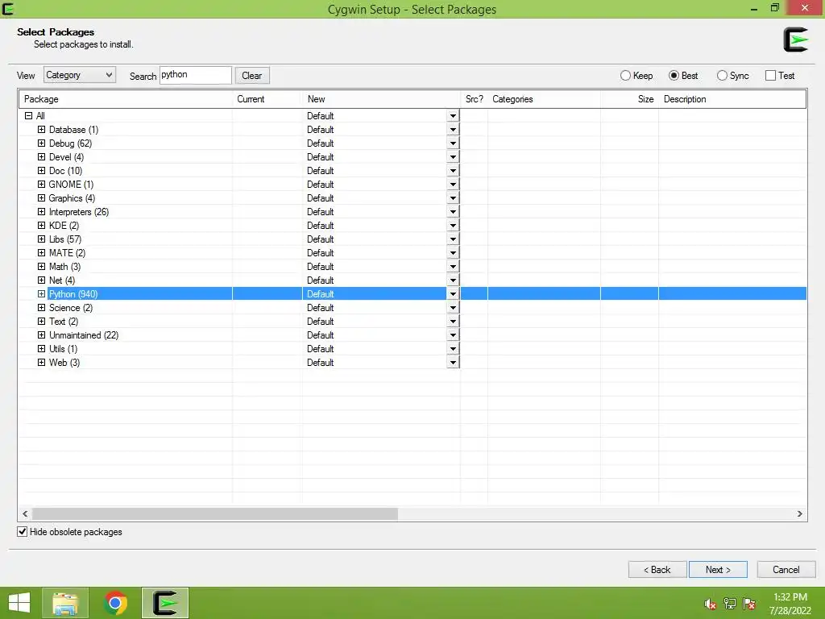The width and height of the screenshot is (825, 619).
Task: Click the Categories column header
Action: [x=544, y=99]
